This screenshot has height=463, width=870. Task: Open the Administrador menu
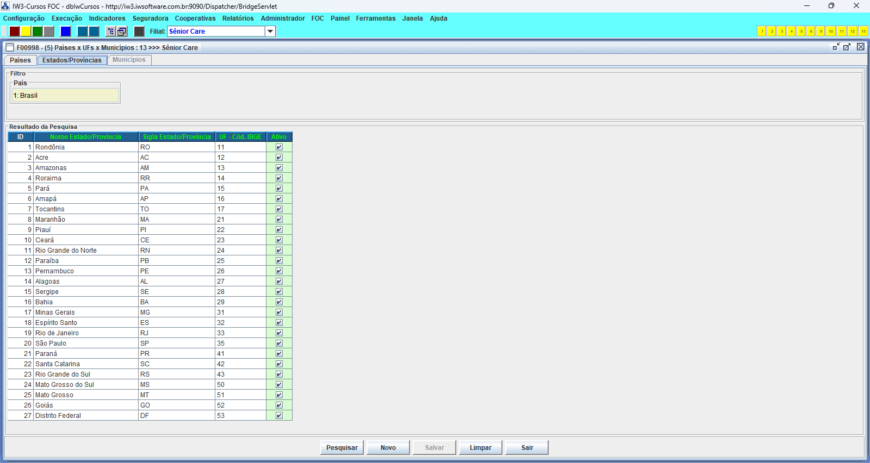click(283, 18)
